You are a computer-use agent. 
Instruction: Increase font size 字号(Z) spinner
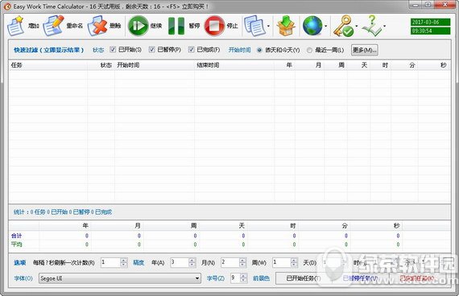243,276
